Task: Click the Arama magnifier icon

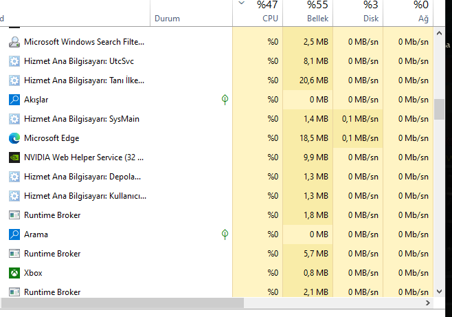Action: pos(14,234)
